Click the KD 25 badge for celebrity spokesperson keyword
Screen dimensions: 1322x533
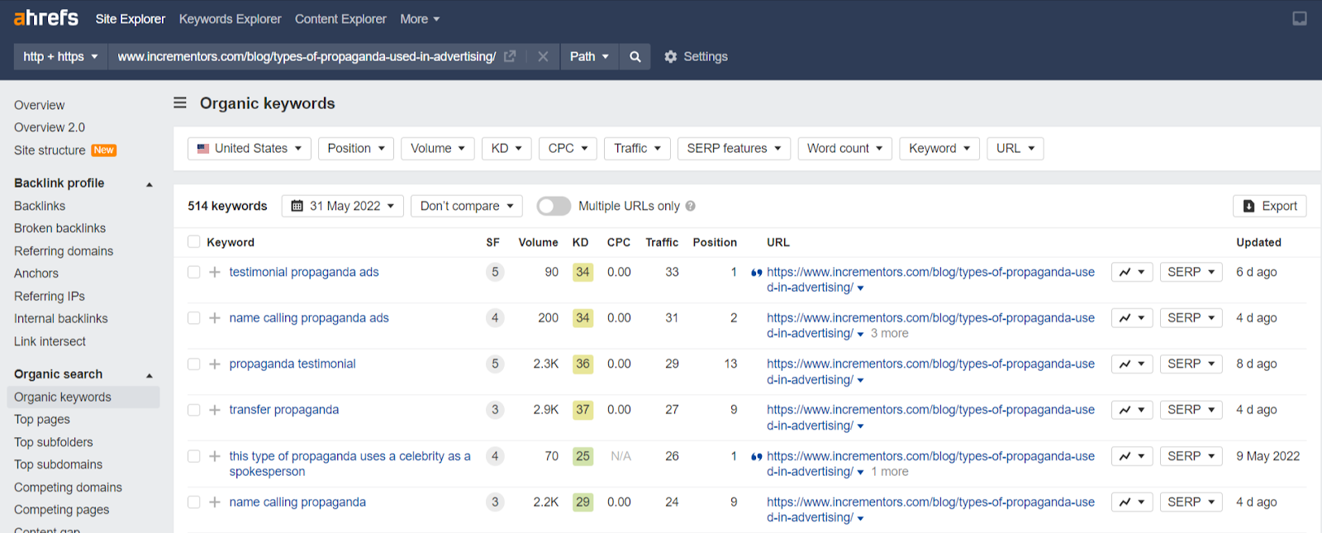(583, 456)
